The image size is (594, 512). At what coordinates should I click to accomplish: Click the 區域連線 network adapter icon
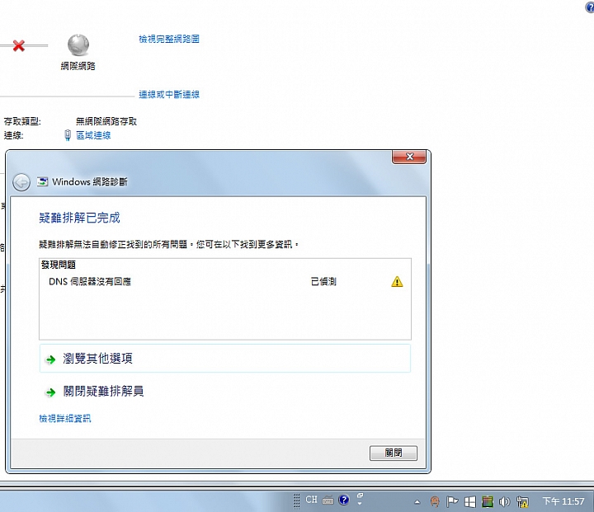pos(68,135)
